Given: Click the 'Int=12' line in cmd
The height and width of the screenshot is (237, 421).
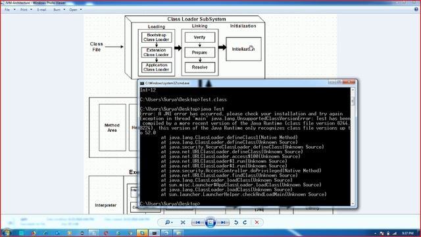Looking at the screenshot, I should point(148,90).
